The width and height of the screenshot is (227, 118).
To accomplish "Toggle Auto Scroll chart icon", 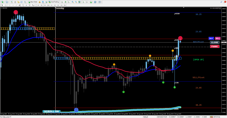I will [x=83, y=2].
